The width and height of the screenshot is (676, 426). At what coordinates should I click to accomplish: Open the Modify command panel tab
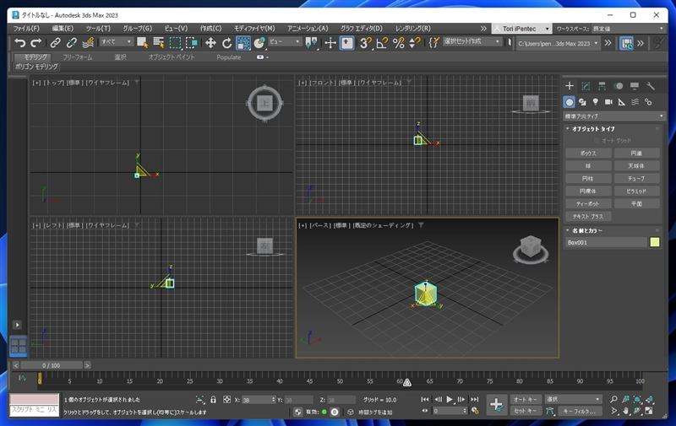point(586,86)
